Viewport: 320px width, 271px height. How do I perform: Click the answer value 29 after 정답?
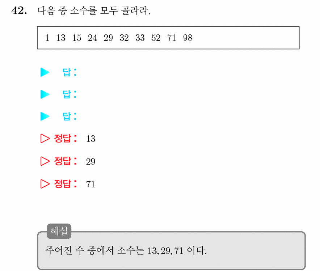coord(90,161)
